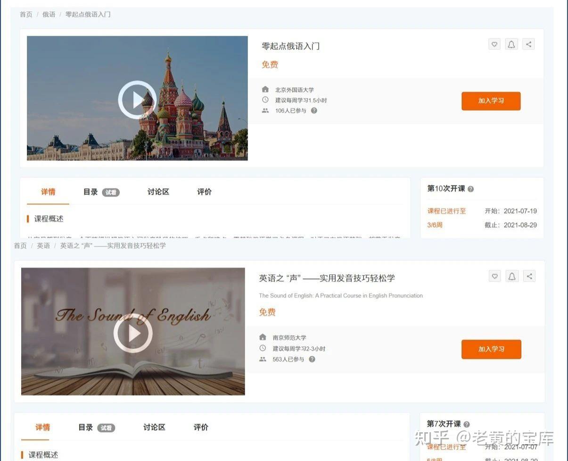
Task: Play The Sound of English intro video
Action: click(133, 333)
